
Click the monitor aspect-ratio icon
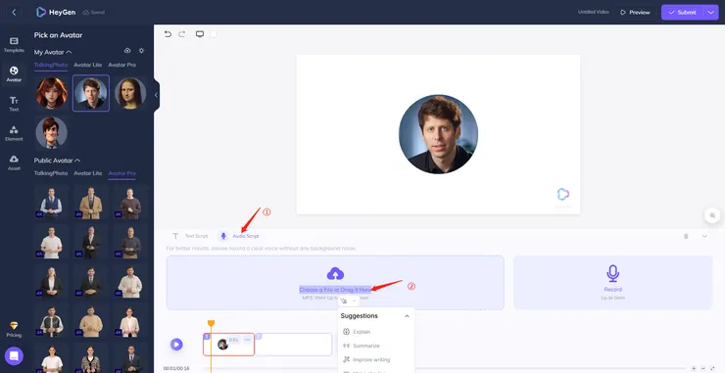click(200, 33)
